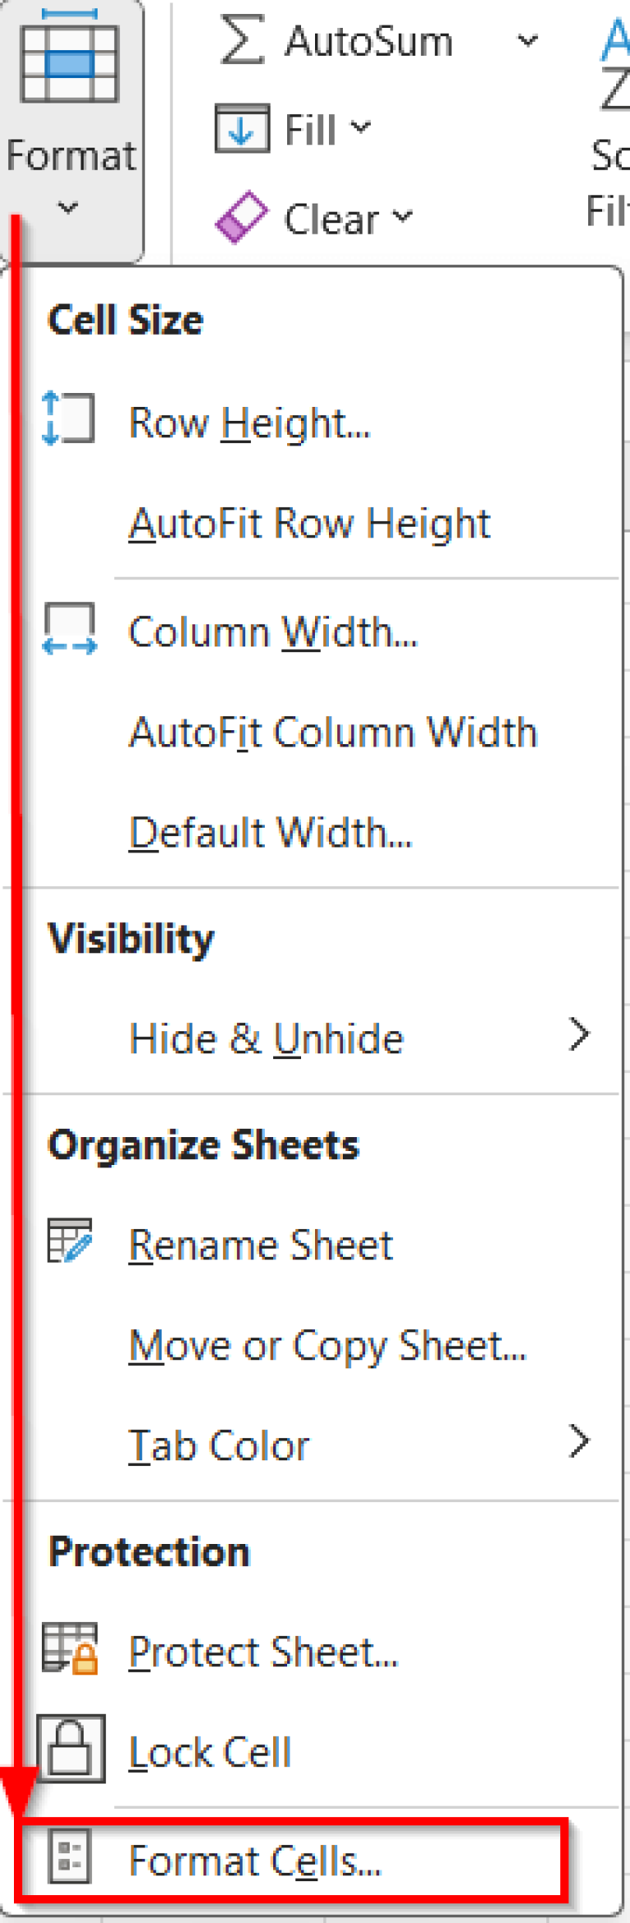Choose AutoFit Column Width

click(332, 733)
